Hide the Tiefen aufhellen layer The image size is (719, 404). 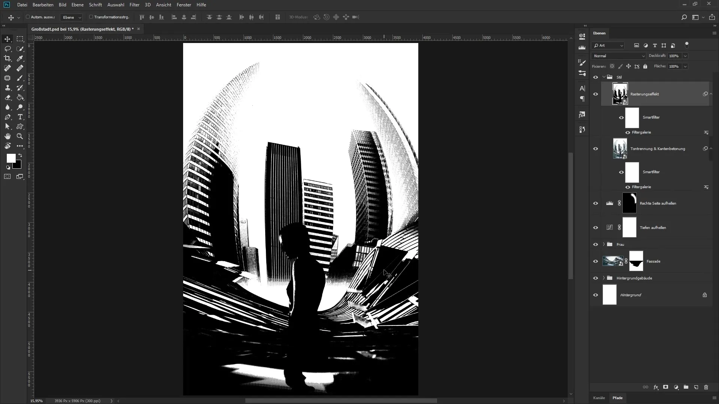pyautogui.click(x=595, y=227)
